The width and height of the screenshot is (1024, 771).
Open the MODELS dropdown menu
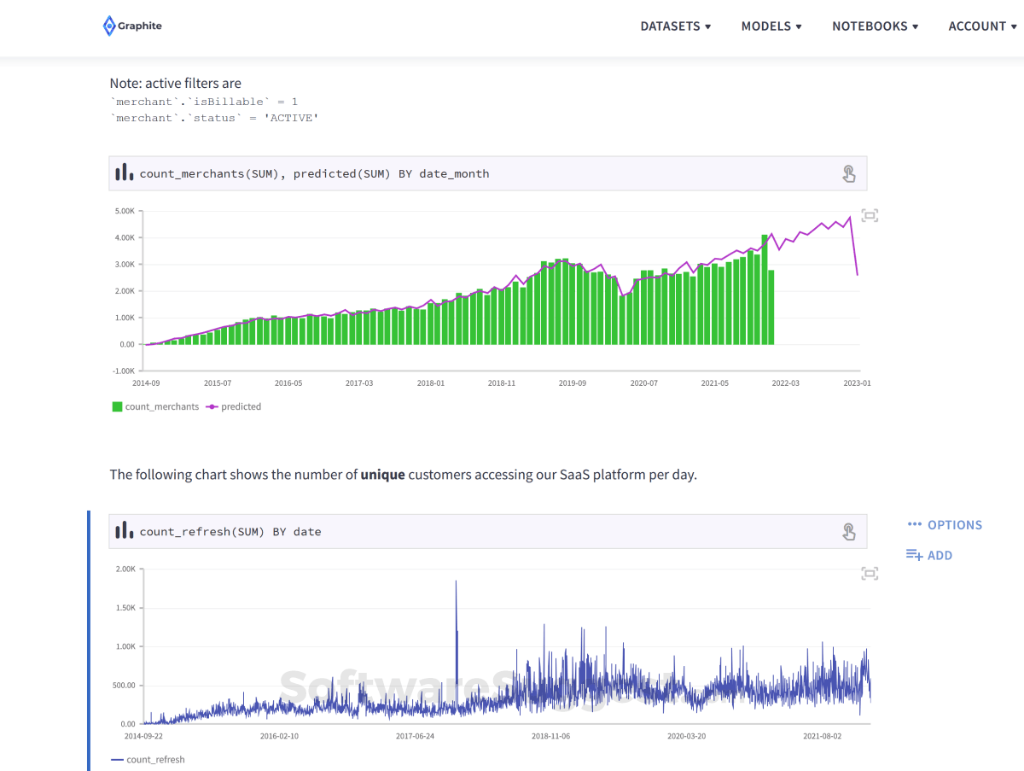pyautogui.click(x=771, y=26)
